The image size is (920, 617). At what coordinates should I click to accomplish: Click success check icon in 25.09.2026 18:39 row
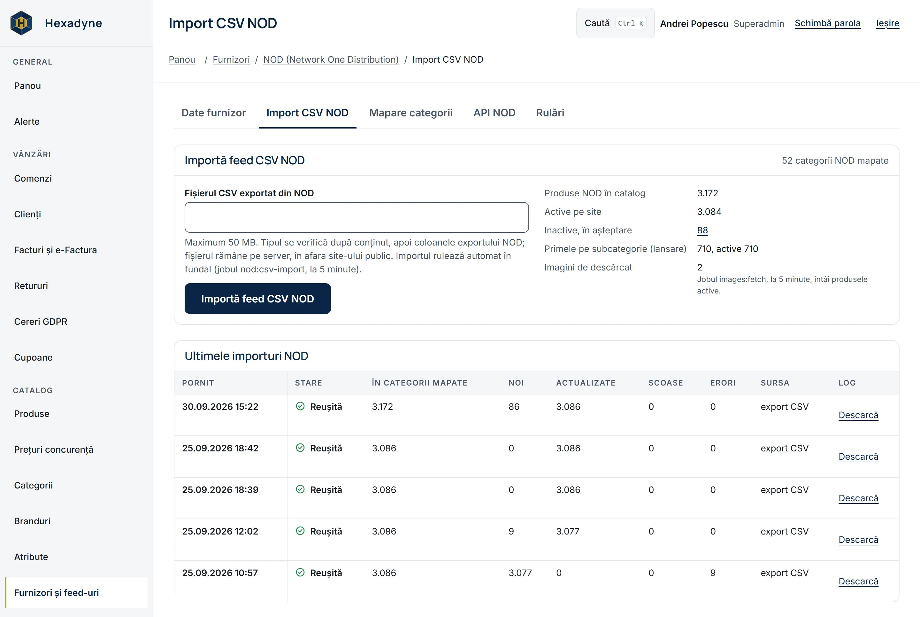point(300,489)
